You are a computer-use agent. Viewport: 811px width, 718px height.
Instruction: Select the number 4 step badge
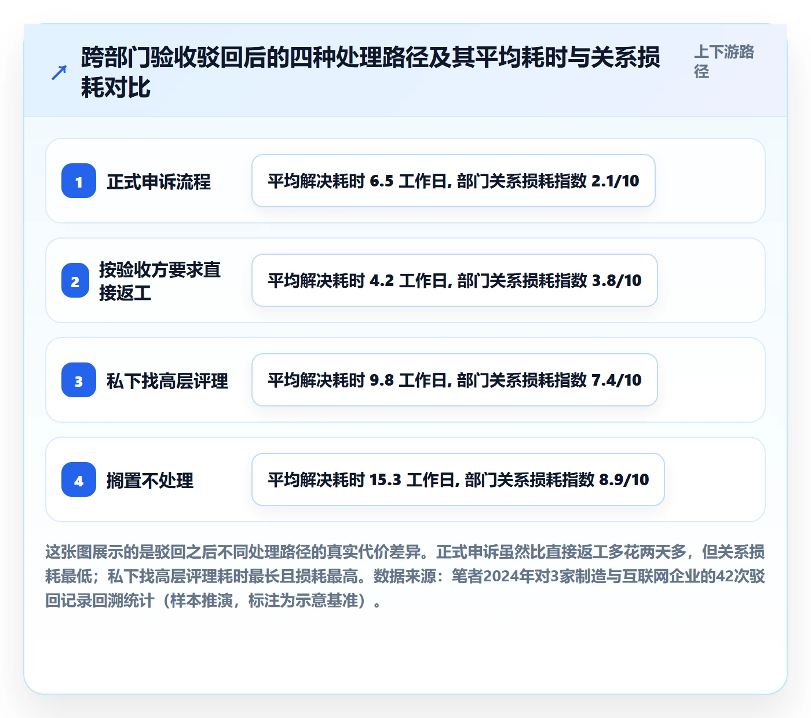coord(79,479)
